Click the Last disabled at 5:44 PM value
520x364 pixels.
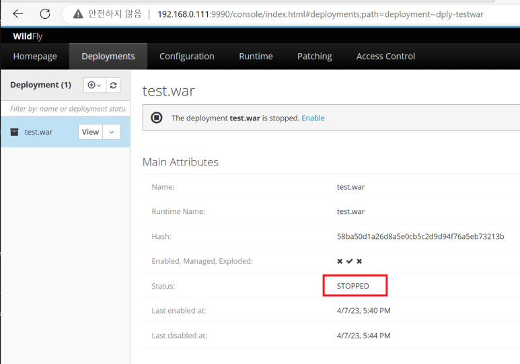click(x=363, y=336)
